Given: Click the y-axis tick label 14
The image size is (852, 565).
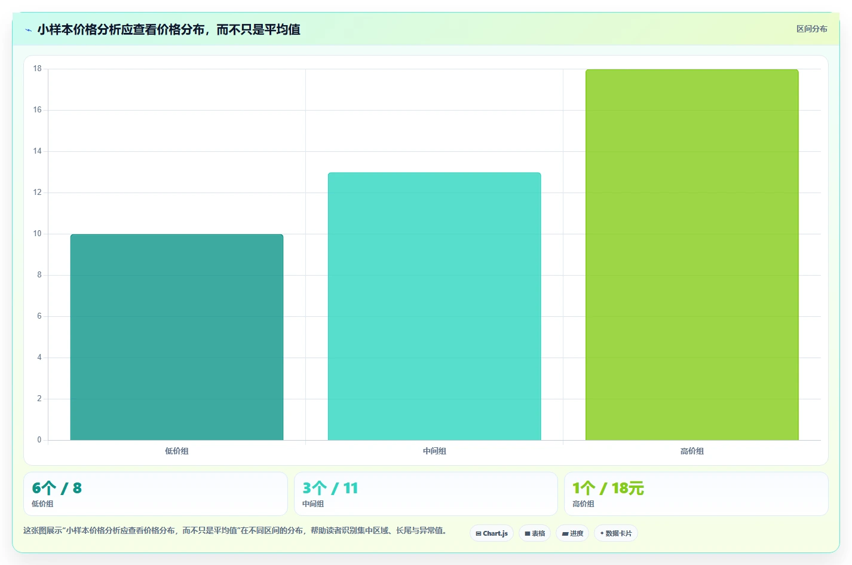Looking at the screenshot, I should coord(38,151).
